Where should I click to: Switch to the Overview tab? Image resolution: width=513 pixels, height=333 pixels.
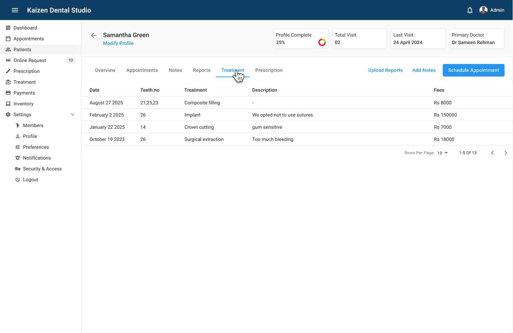[x=105, y=70]
